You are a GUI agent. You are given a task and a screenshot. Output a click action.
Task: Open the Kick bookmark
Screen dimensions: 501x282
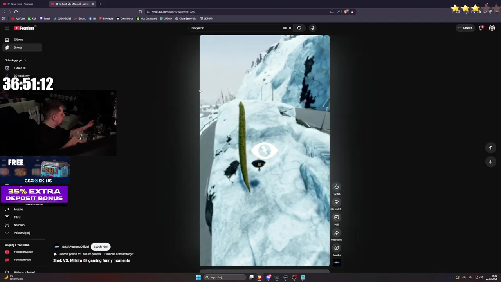pos(32,18)
